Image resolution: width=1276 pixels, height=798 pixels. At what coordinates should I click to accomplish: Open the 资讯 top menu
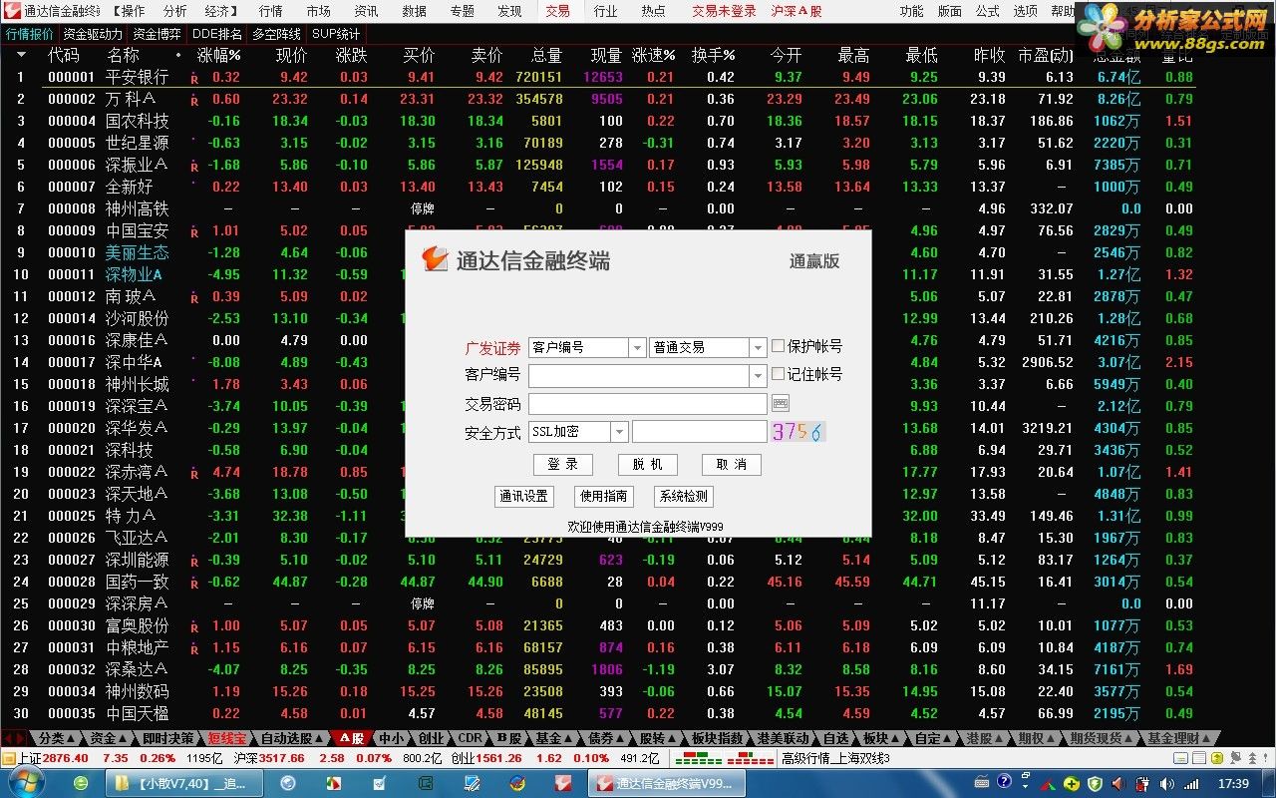366,11
